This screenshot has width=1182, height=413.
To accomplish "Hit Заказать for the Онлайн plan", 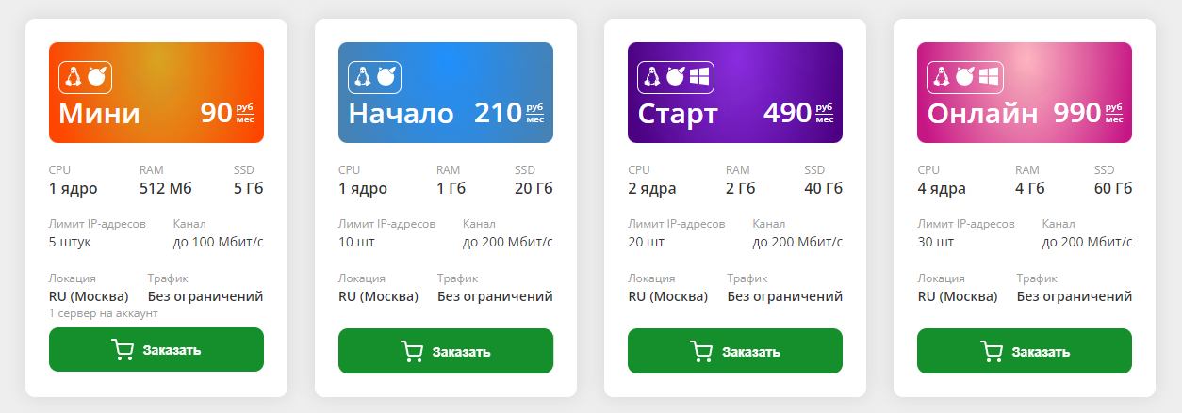I will (1025, 350).
